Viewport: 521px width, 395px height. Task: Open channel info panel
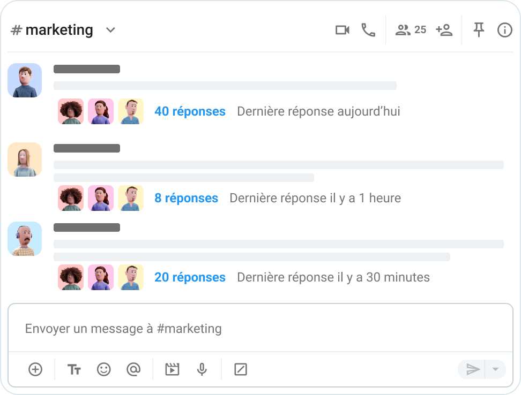click(x=504, y=30)
